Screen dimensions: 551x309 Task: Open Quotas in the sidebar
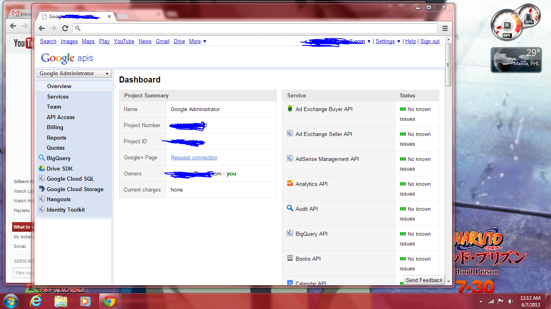point(56,148)
